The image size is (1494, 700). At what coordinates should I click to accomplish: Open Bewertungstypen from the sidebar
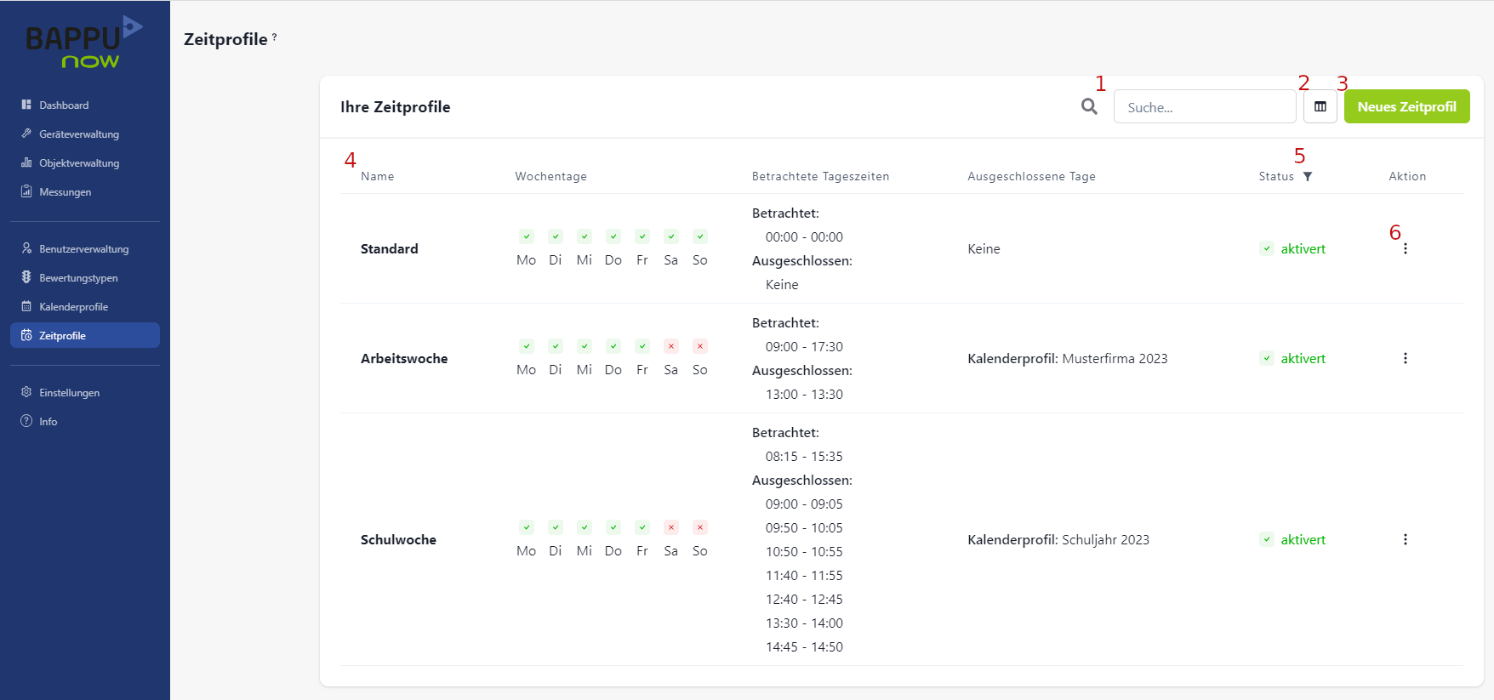85,277
